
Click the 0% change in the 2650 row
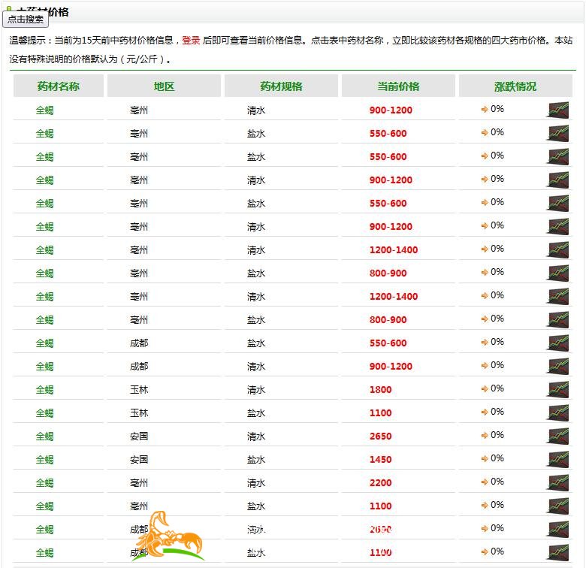click(497, 434)
